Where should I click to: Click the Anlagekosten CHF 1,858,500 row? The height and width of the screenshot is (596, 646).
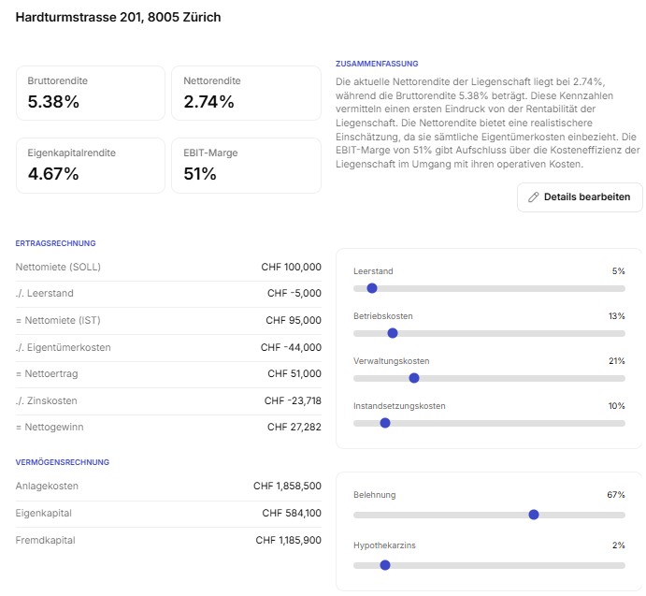pyautogui.click(x=168, y=486)
